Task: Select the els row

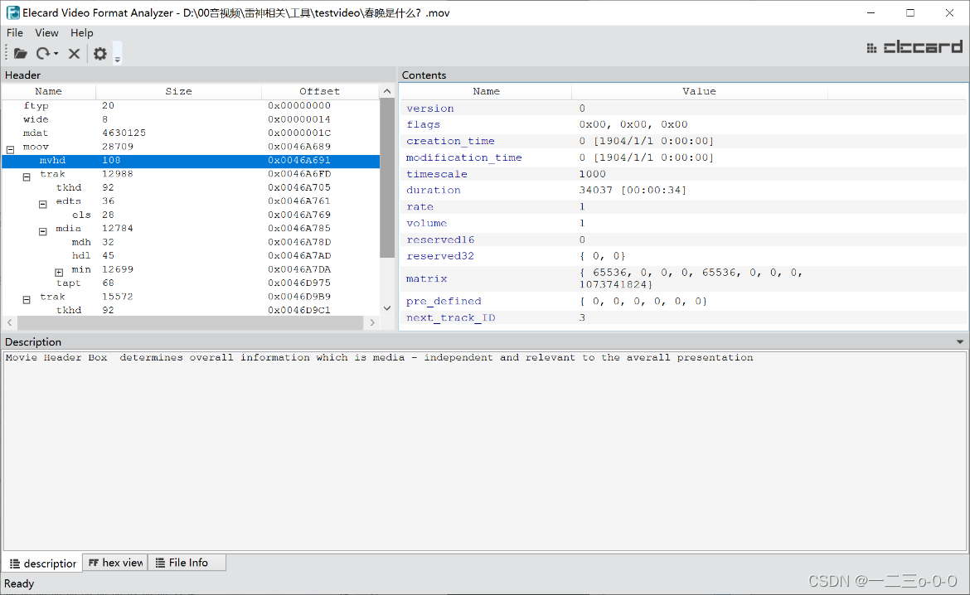Action: coord(191,215)
